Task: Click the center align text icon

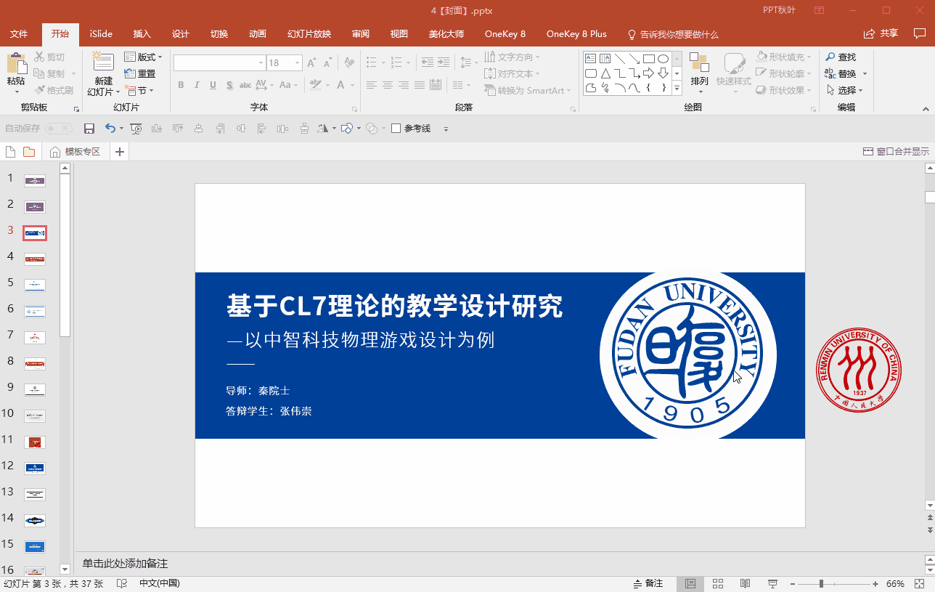Action: pos(388,85)
